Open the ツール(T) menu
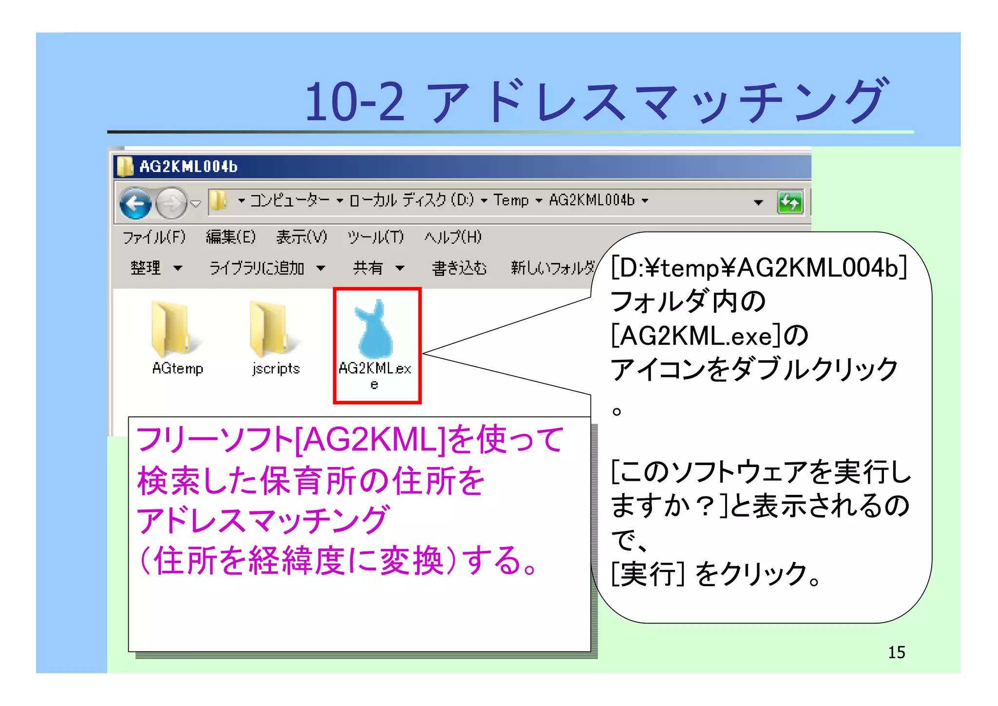This screenshot has height=706, width=998. tap(376, 237)
